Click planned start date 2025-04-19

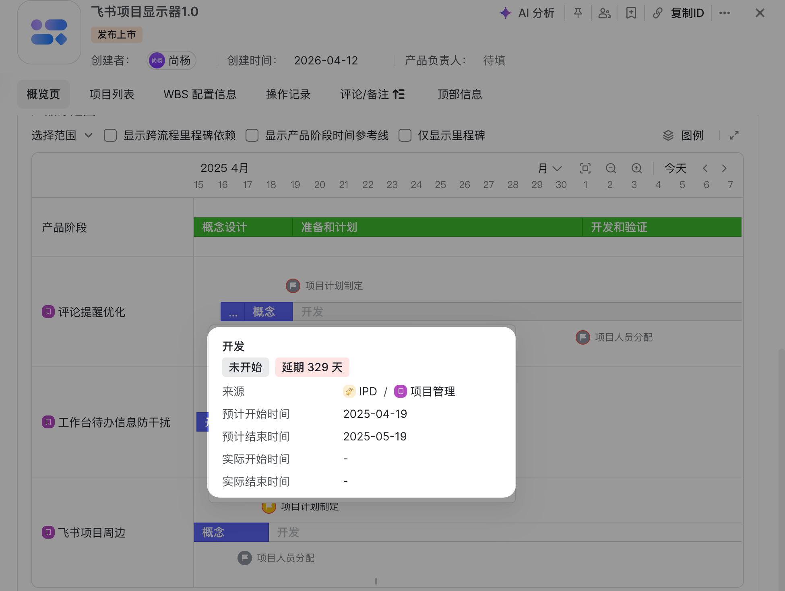click(375, 414)
